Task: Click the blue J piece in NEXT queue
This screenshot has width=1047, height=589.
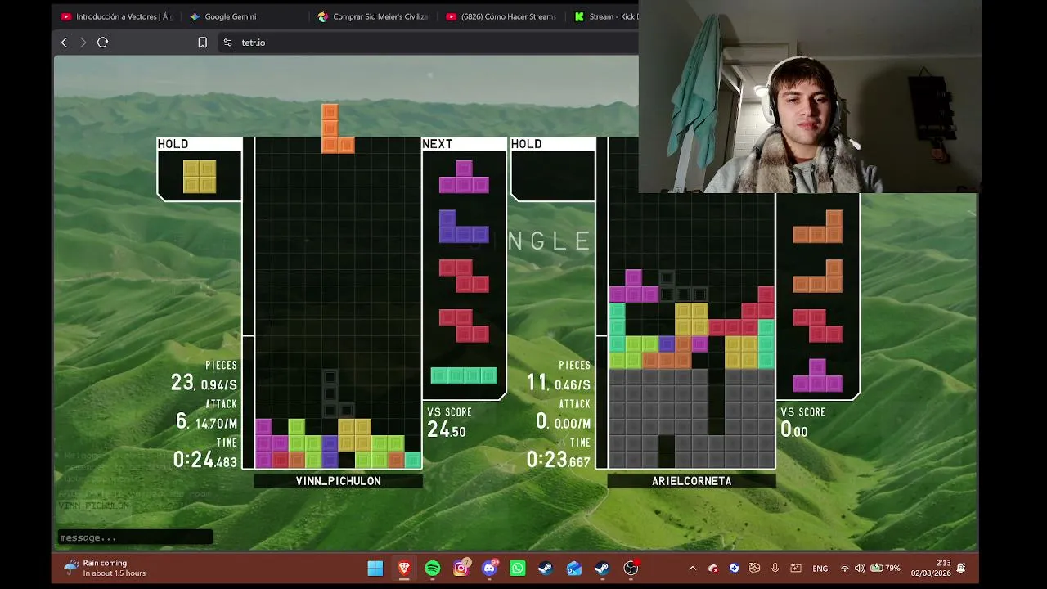Action: click(x=464, y=227)
